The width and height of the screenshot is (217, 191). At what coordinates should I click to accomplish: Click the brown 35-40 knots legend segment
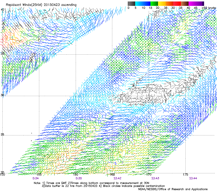pyautogui.click(x=185, y=4)
